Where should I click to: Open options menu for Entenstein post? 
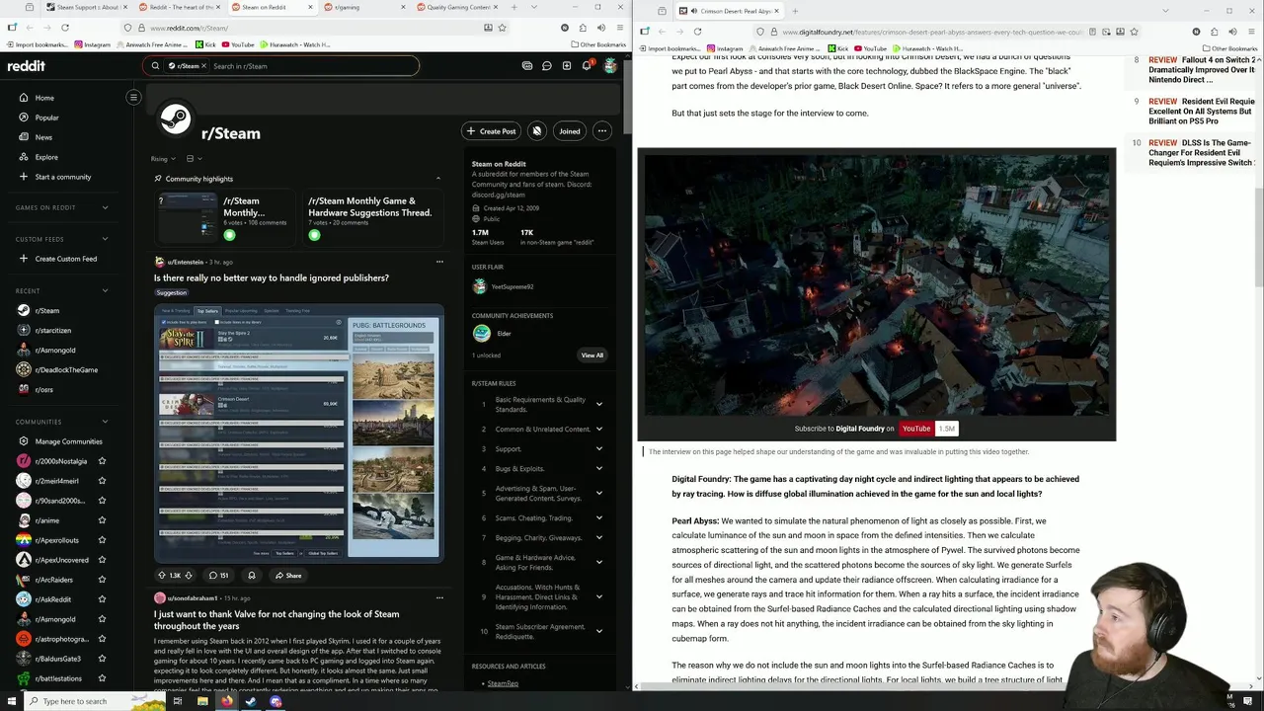tap(439, 262)
